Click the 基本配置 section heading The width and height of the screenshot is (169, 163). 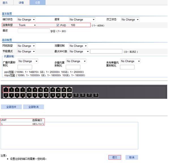(7, 14)
